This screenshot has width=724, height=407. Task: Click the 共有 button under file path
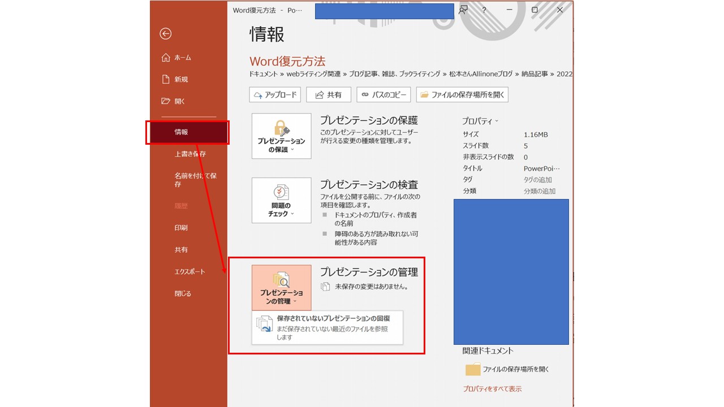click(x=329, y=94)
